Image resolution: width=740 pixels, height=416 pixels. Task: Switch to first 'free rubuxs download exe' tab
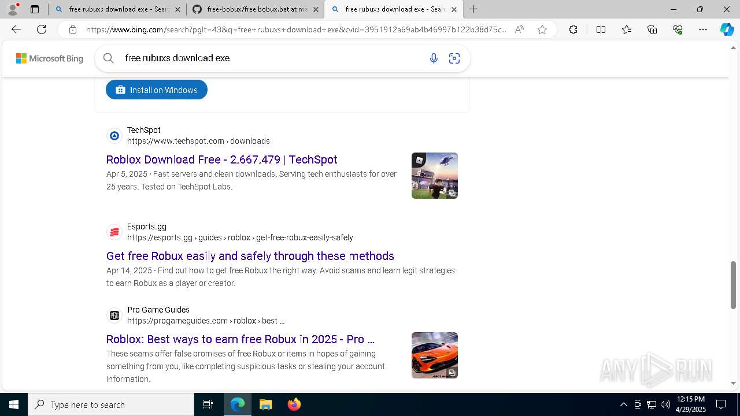(117, 9)
